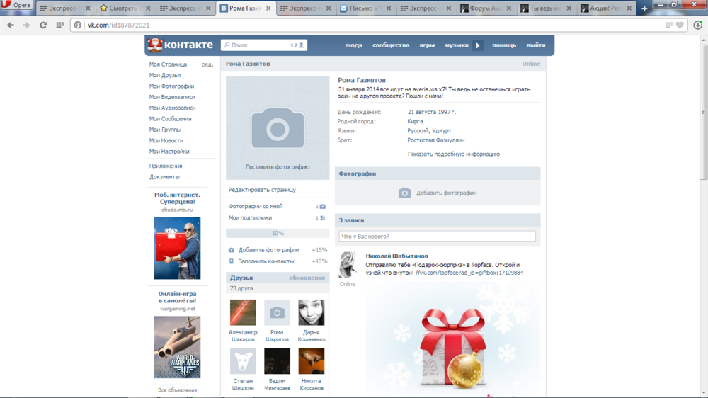The height and width of the screenshot is (398, 708).
Task: Open the сообщества header menu item
Action: 391,45
